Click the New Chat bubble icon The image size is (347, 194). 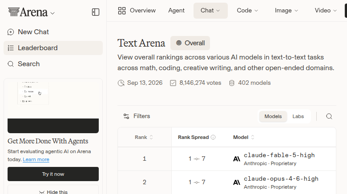[x=11, y=32]
